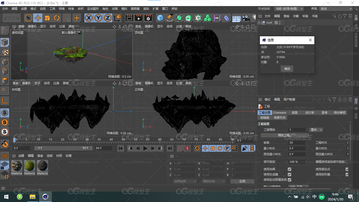Toggle sound playback speaker icon
The width and height of the screenshot is (359, 202).
pyautogui.click(x=245, y=148)
